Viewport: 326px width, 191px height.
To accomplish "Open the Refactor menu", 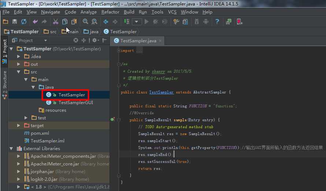I will (x=110, y=12).
